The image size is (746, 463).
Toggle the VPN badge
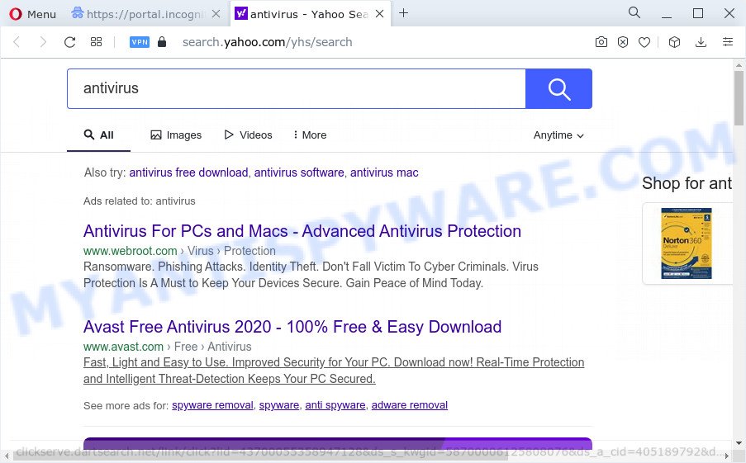[x=140, y=42]
